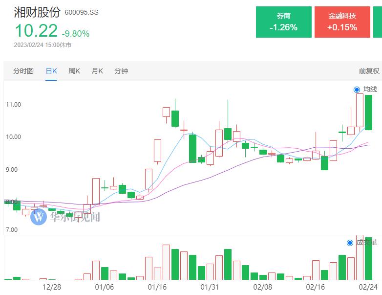Toggle the 均线 moving average radio button
The image size is (382, 295).
pos(357,90)
